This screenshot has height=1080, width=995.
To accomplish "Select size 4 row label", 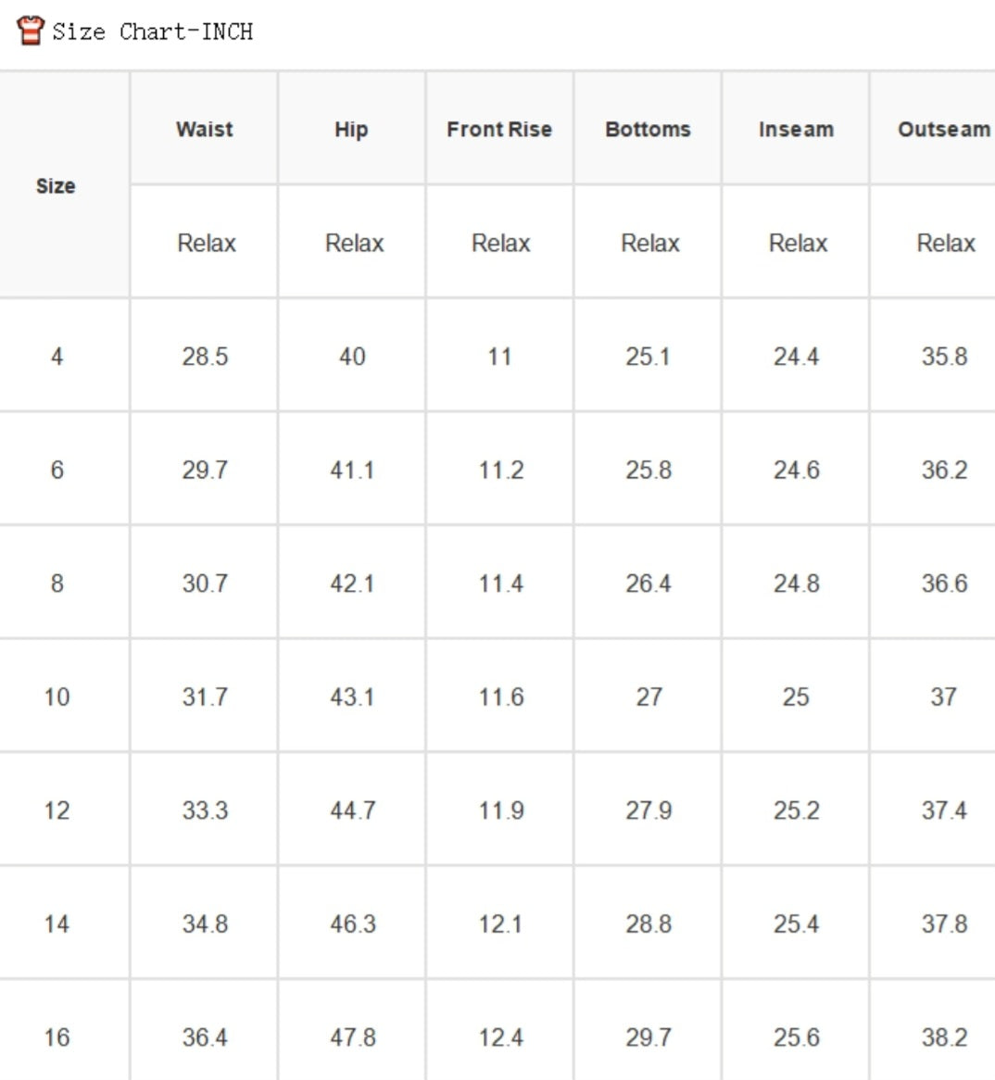I will tap(57, 357).
